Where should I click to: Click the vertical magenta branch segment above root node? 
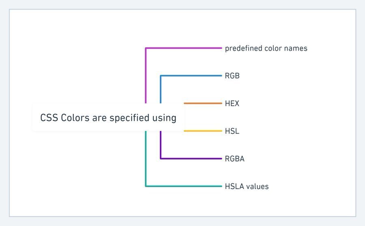tap(146, 76)
